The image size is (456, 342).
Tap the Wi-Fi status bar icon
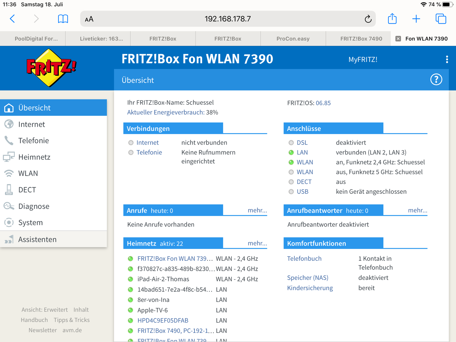click(x=424, y=4)
